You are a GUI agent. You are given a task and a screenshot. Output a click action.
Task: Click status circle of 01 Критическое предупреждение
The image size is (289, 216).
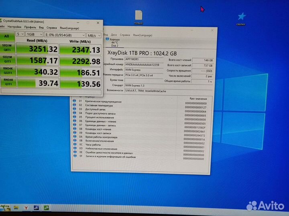(x=74, y=101)
